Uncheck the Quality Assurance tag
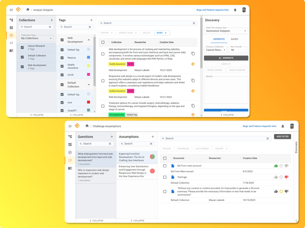The height and width of the screenshot is (228, 305). point(62,66)
